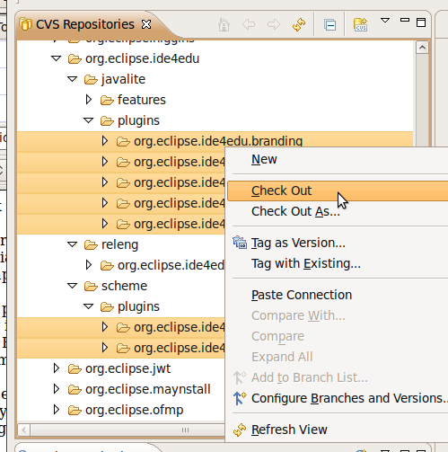
Task: Click the scheme folder icon
Action: pos(91,287)
